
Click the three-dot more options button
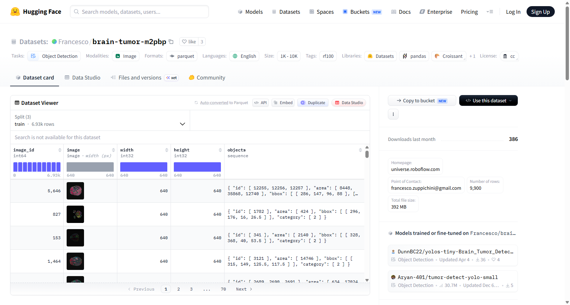[x=393, y=114]
